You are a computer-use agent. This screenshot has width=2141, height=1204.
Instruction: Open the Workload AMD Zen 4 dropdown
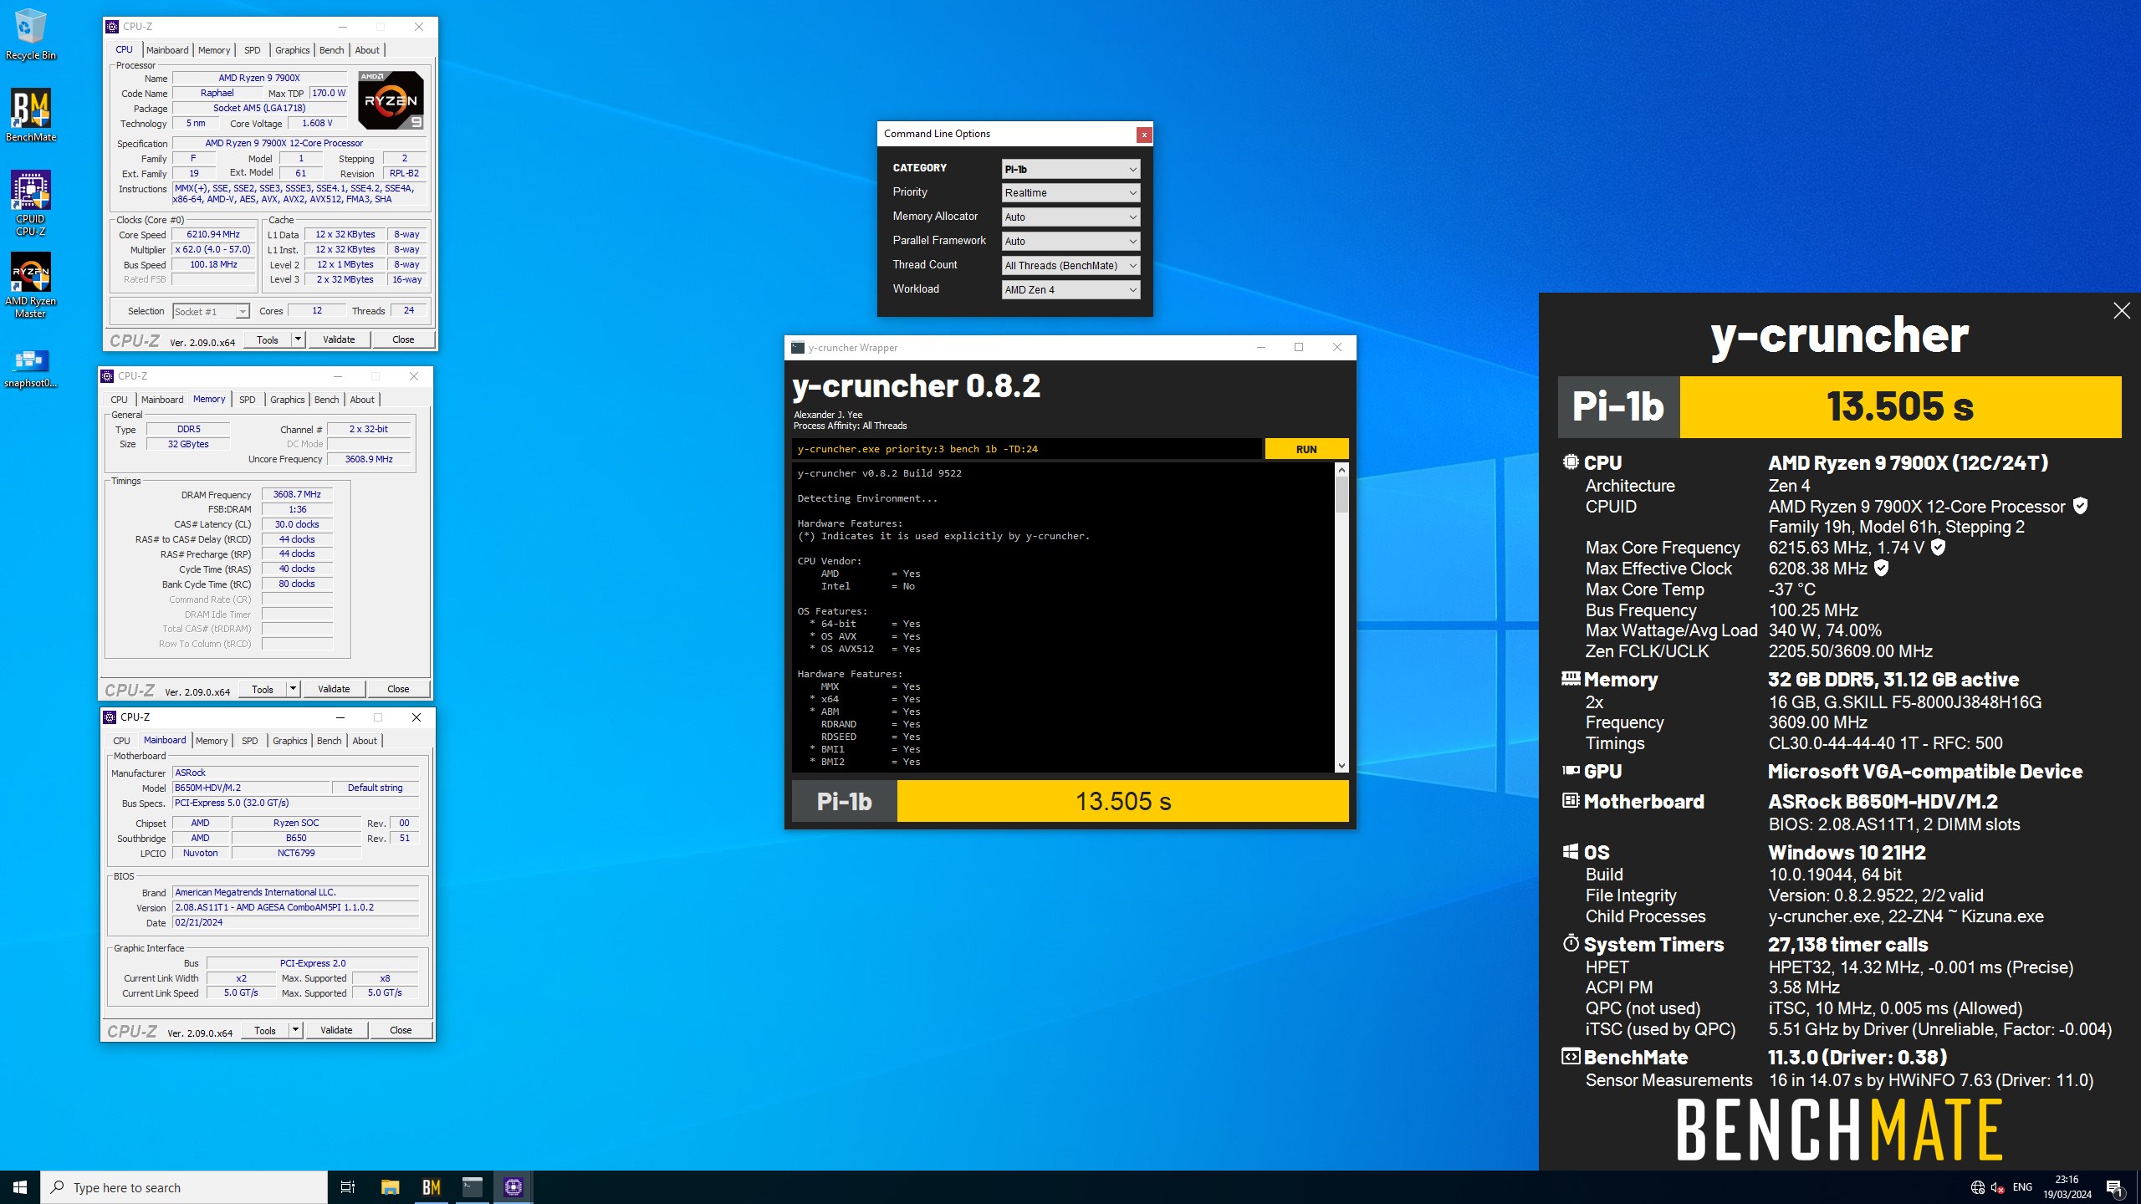coord(1070,290)
